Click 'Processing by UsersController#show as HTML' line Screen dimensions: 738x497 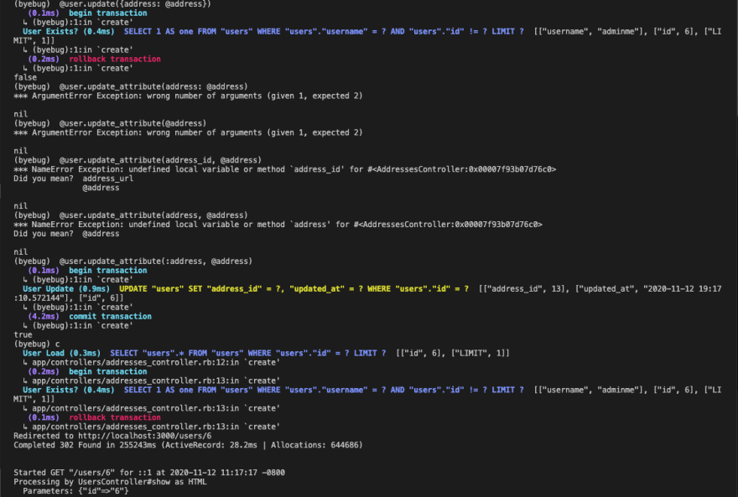pyautogui.click(x=110, y=481)
